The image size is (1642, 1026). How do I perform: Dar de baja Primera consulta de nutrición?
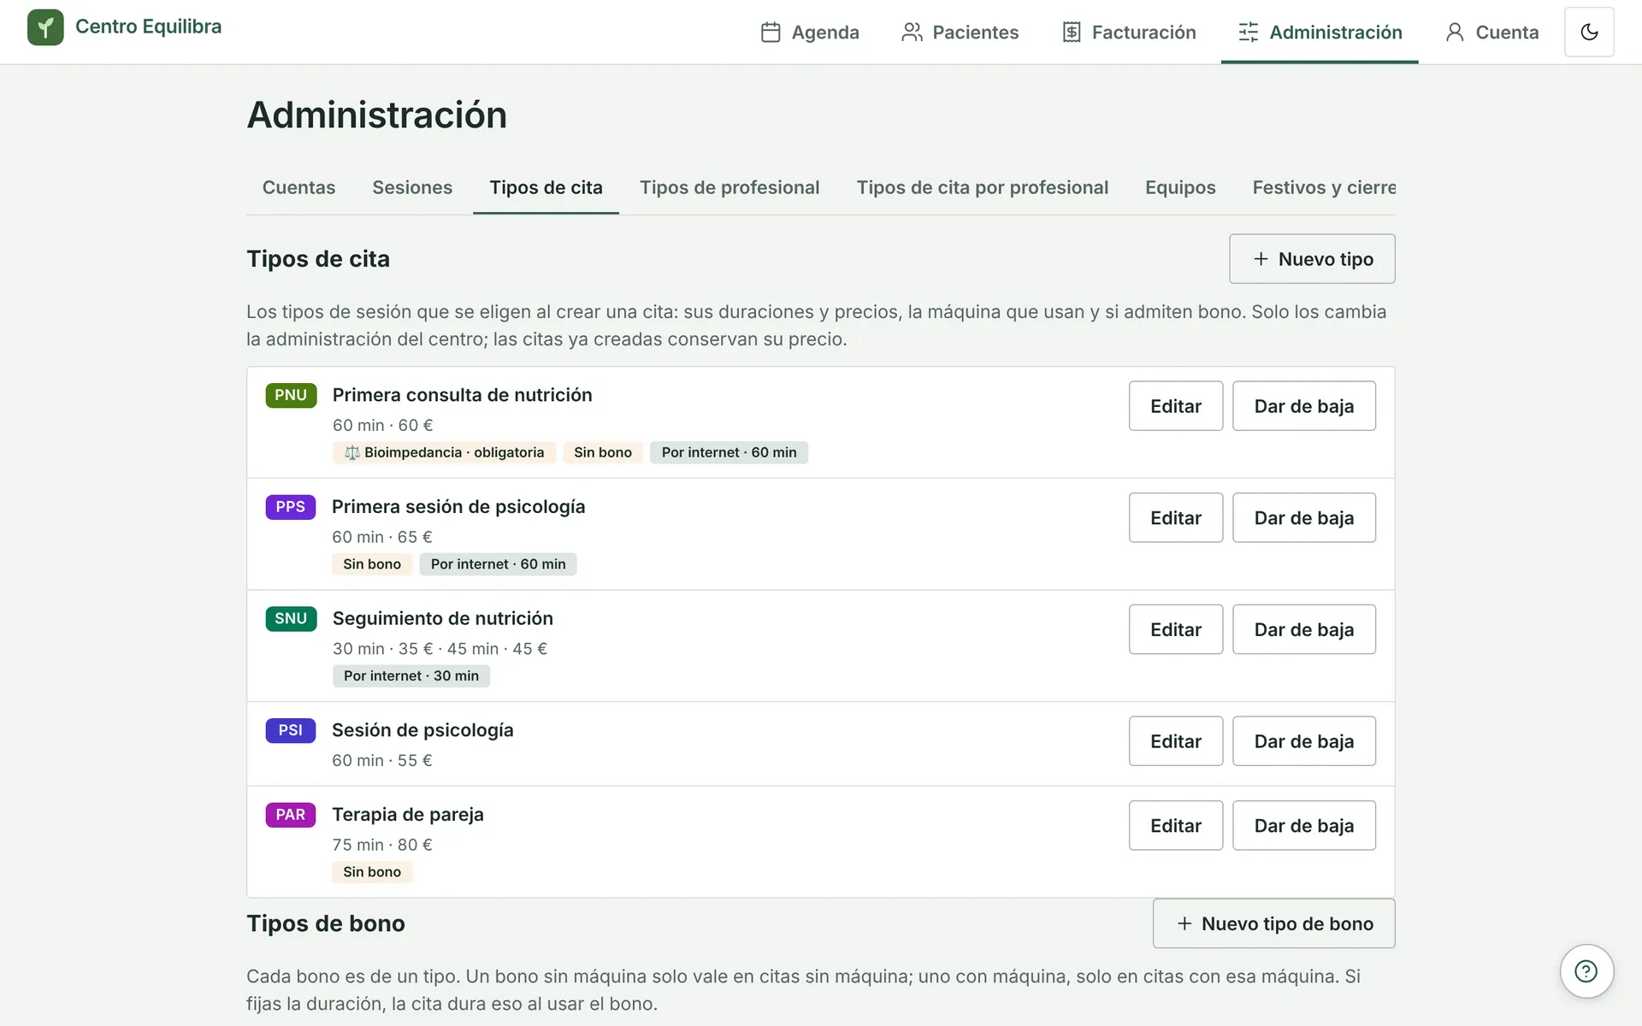click(x=1303, y=406)
